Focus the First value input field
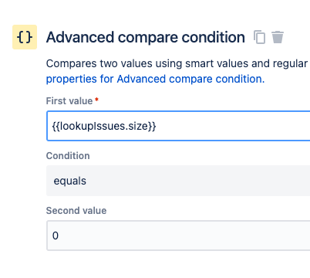Screen dimensions: 310x278 click(x=178, y=126)
